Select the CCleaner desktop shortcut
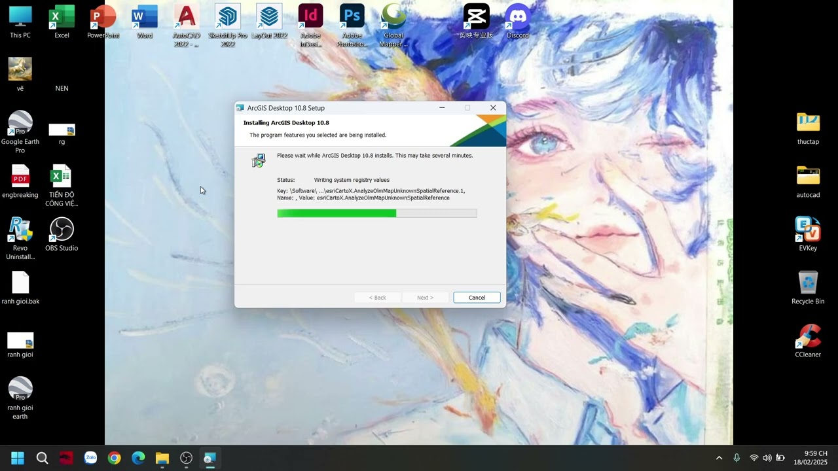838x471 pixels. coord(808,341)
